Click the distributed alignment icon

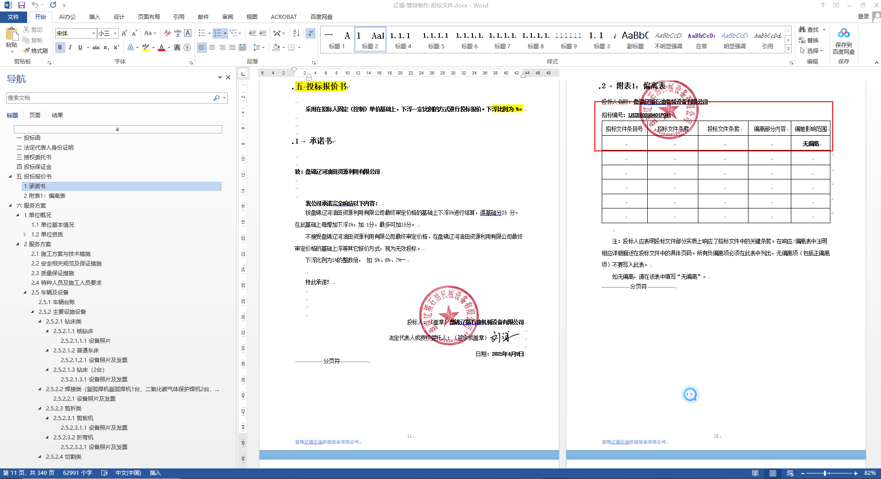tap(242, 47)
